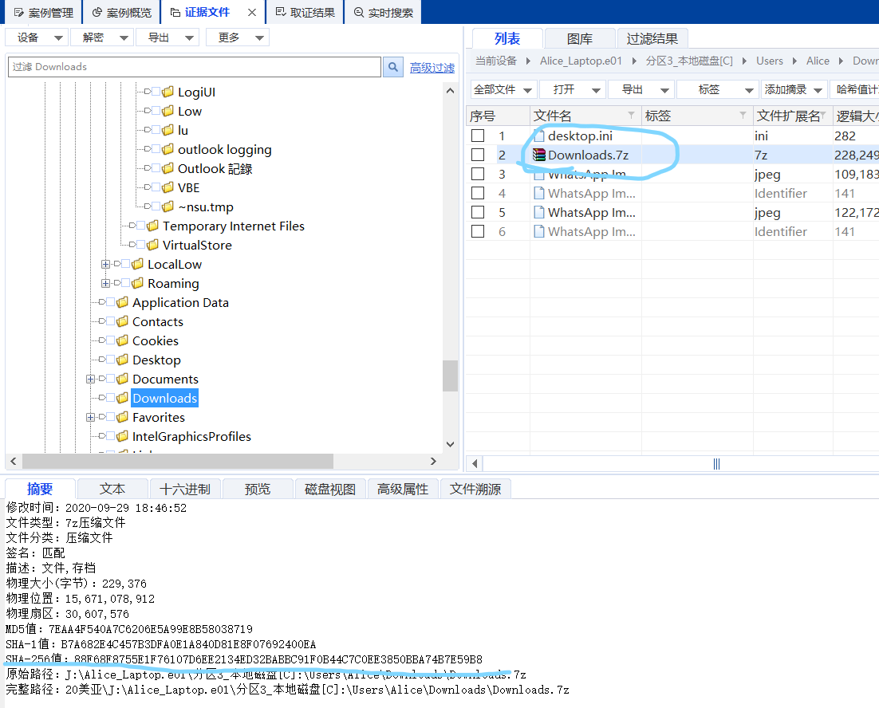The image size is (879, 708).
Task: Click the Desktop folder icon in tree
Action: click(x=122, y=360)
